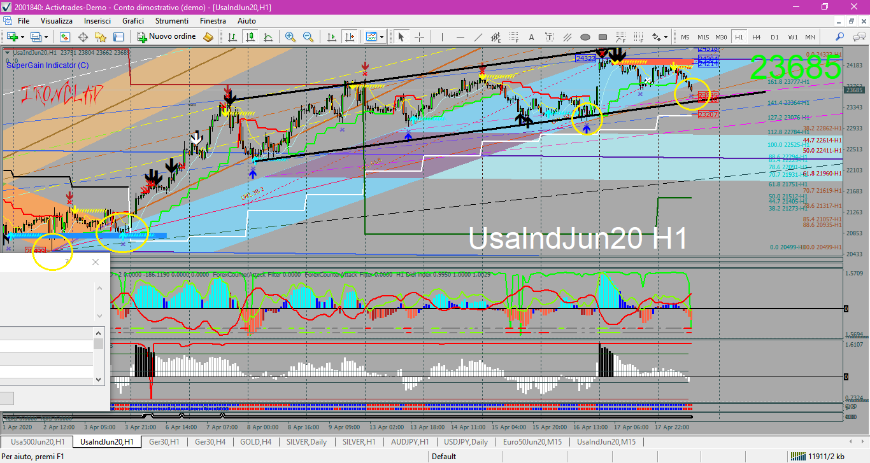Viewport: 870px width, 463px height.
Task: Switch to Ger30,H4 chart tab
Action: tap(211, 441)
